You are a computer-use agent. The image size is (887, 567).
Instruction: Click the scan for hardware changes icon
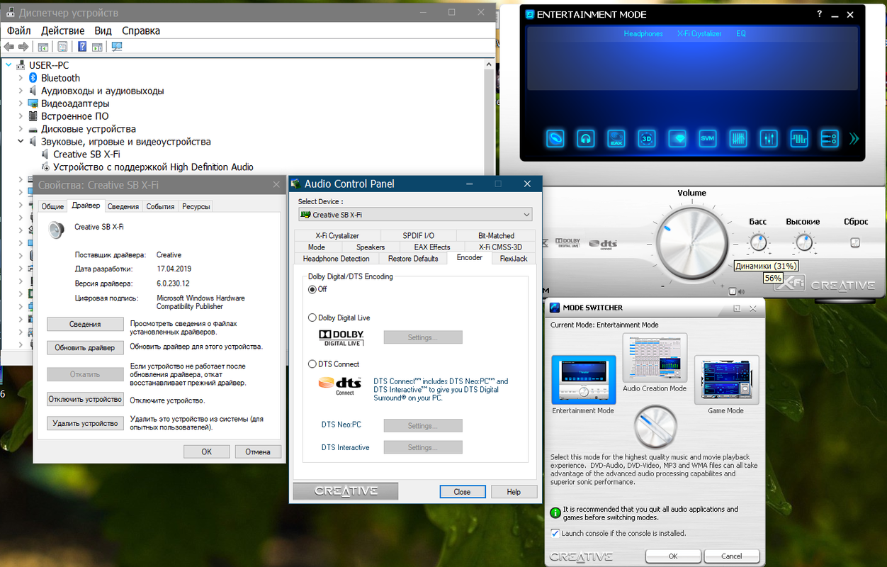coord(117,47)
